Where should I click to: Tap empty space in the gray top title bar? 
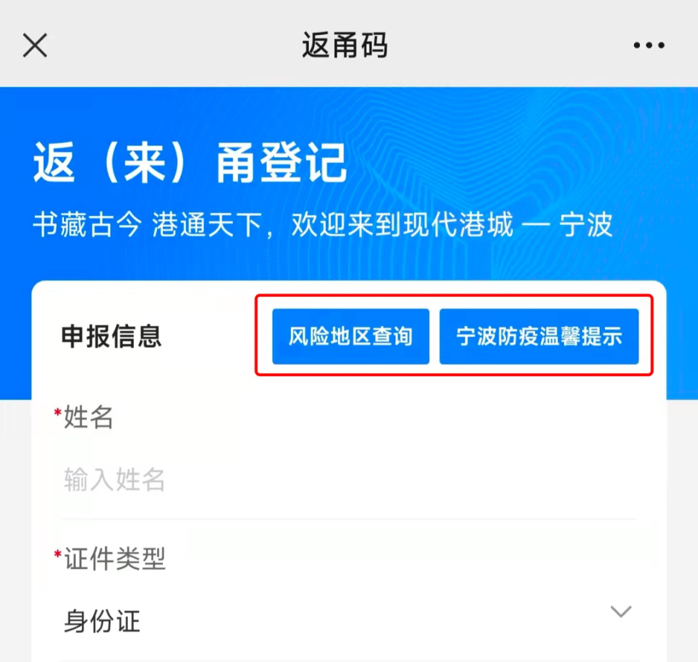pyautogui.click(x=512, y=45)
